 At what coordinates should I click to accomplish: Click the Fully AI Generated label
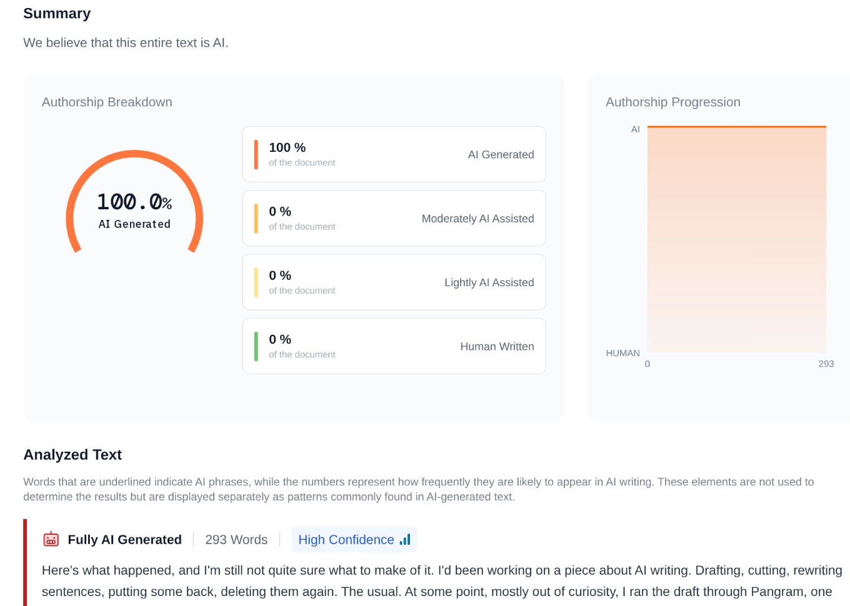[124, 540]
